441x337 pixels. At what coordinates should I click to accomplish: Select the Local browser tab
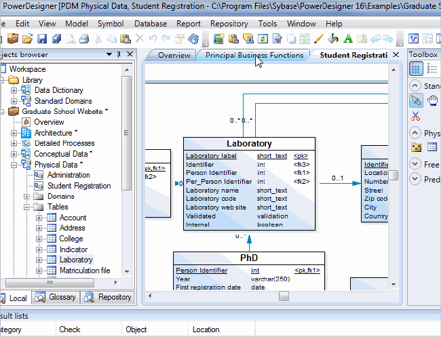pyautogui.click(x=15, y=298)
